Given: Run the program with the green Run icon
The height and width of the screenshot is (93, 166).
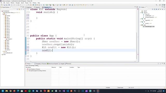Looking at the screenshot, I should pyautogui.click(x=47, y=5).
